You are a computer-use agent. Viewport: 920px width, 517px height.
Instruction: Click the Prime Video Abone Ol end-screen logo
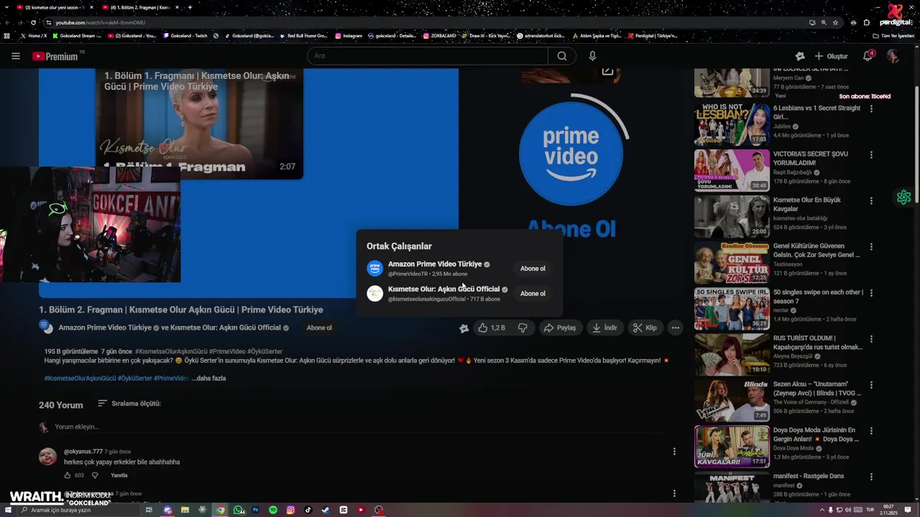point(571,154)
